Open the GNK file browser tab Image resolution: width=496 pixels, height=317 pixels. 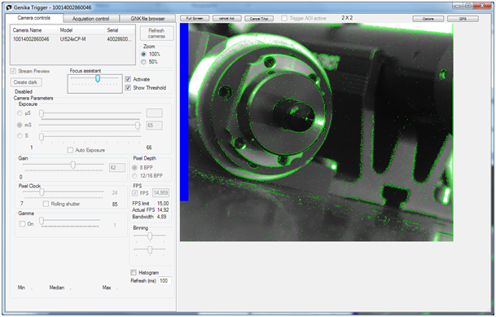point(147,19)
